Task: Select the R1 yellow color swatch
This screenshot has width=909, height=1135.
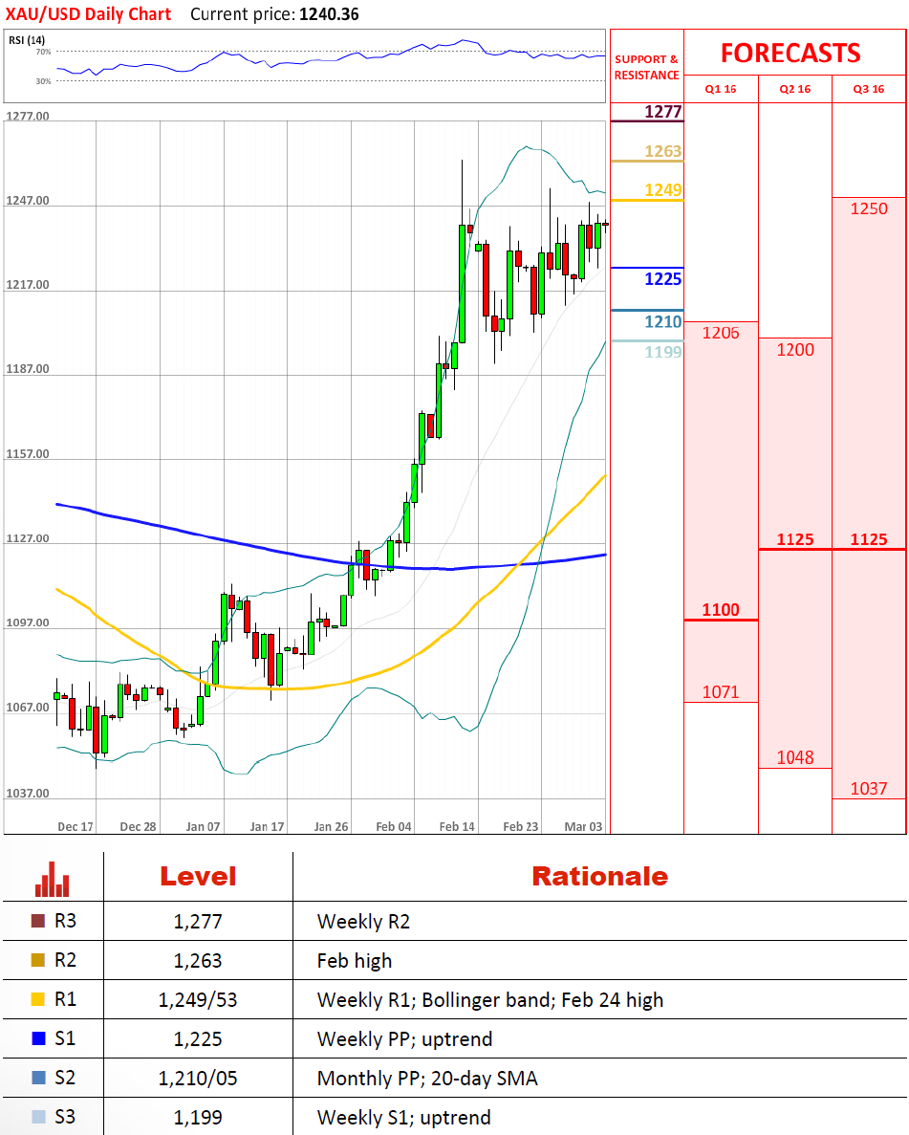Action: pyautogui.click(x=38, y=999)
